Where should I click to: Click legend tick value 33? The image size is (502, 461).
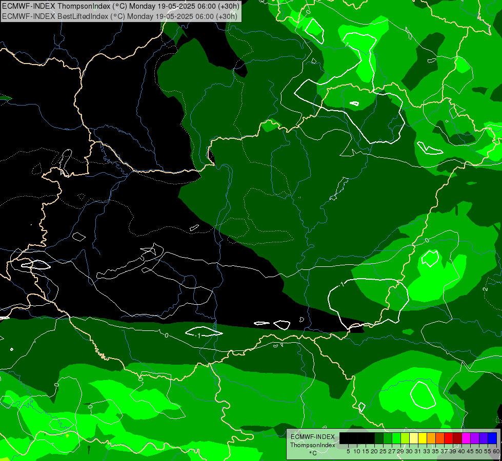click(427, 451)
